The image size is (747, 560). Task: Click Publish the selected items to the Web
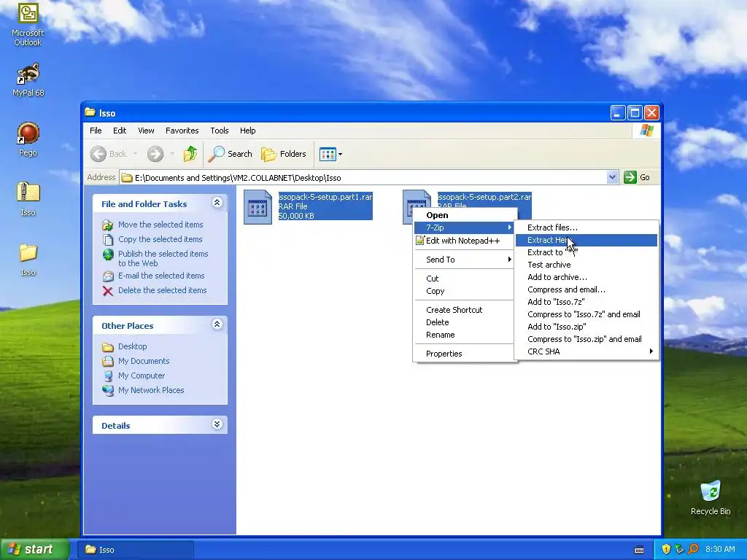pos(163,258)
